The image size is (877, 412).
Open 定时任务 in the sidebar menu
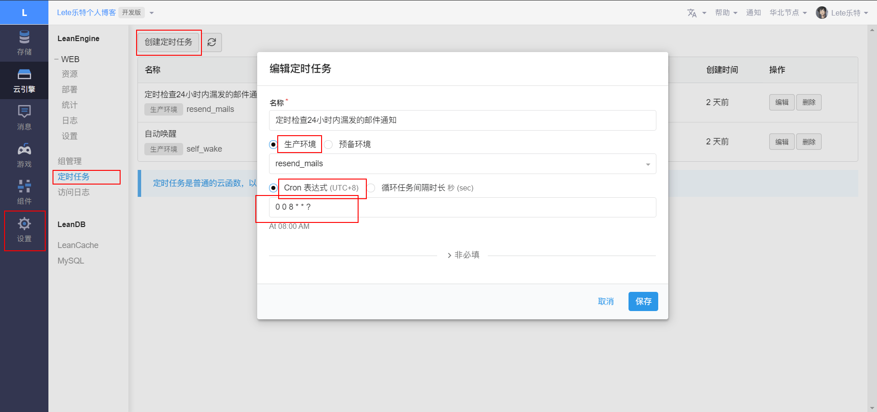pyautogui.click(x=74, y=177)
